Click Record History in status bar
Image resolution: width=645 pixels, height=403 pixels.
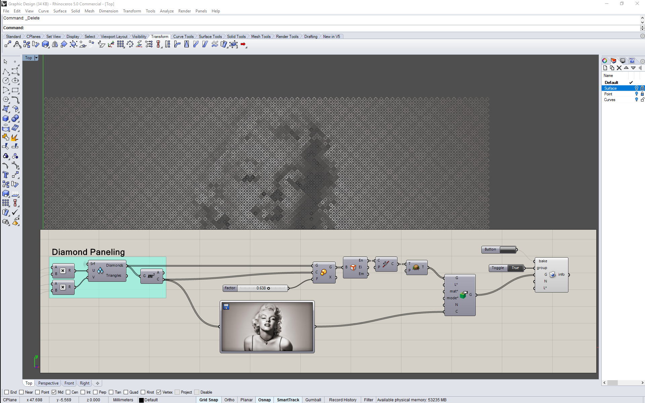[343, 400]
